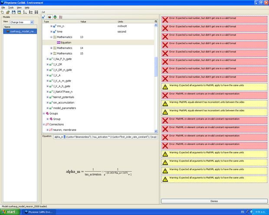Click the Units column header
The image size is (269, 215).
(x=135, y=22)
